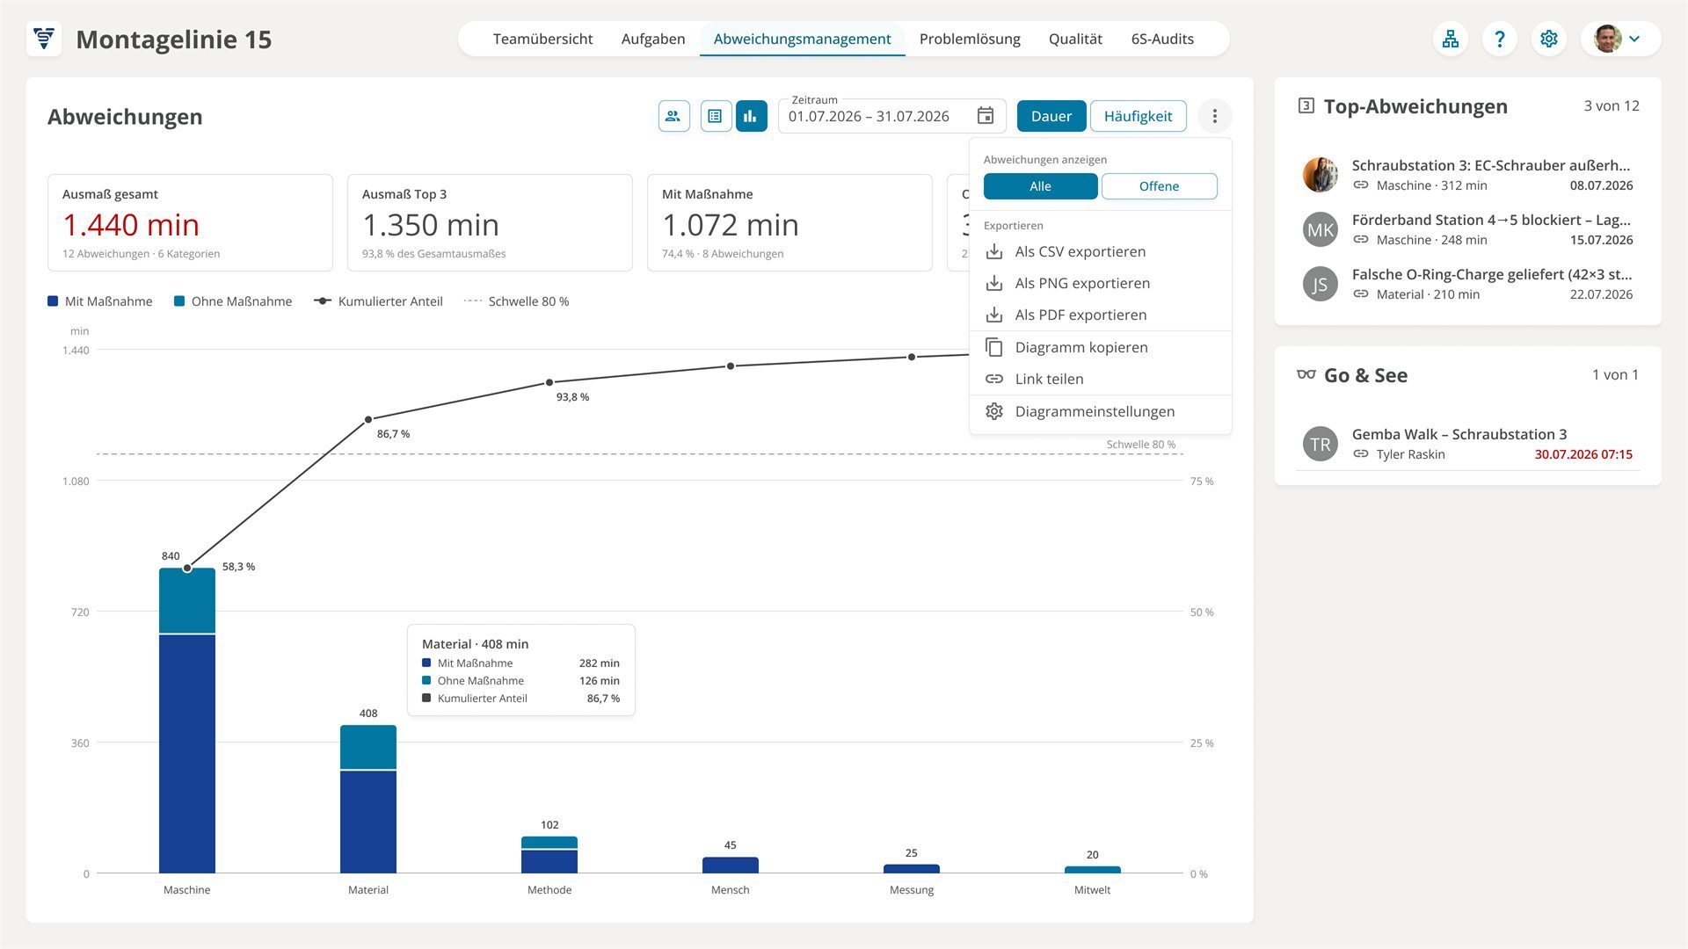
Task: Toggle the Mit Maßnahme legend series
Action: [x=100, y=301]
